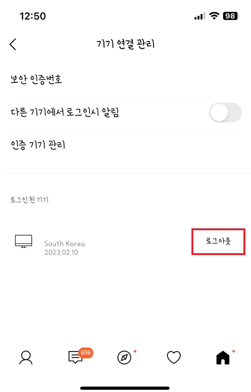Screen dimensions: 251x392
Task: Switch on notifications for other device logins
Action: click(x=225, y=112)
